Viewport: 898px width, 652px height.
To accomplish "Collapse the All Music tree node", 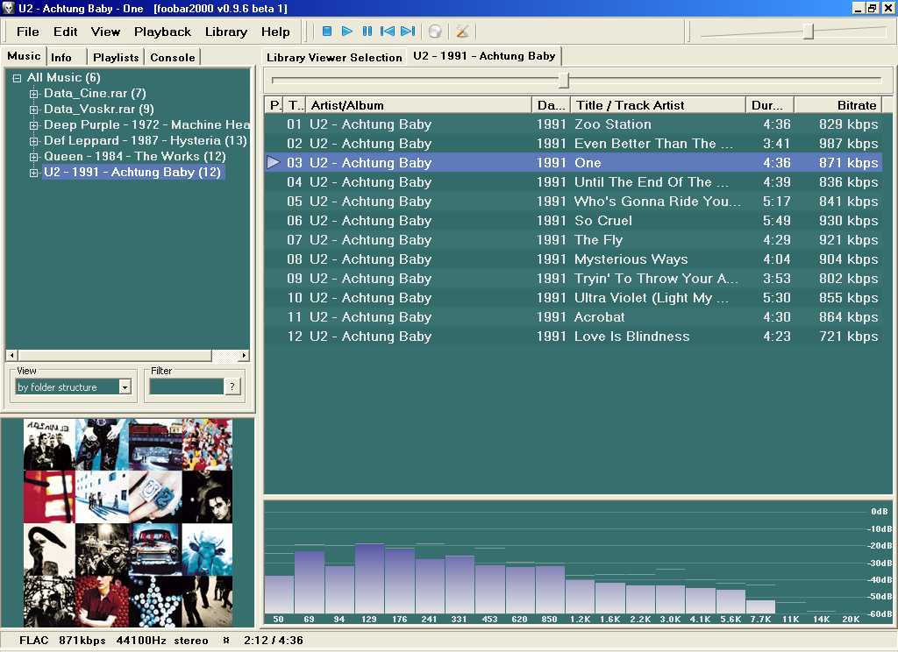I will click(17, 78).
